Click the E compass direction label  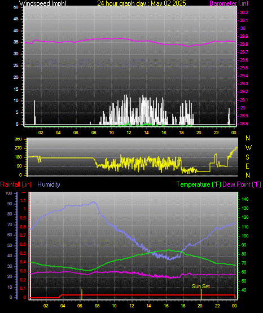(247, 166)
